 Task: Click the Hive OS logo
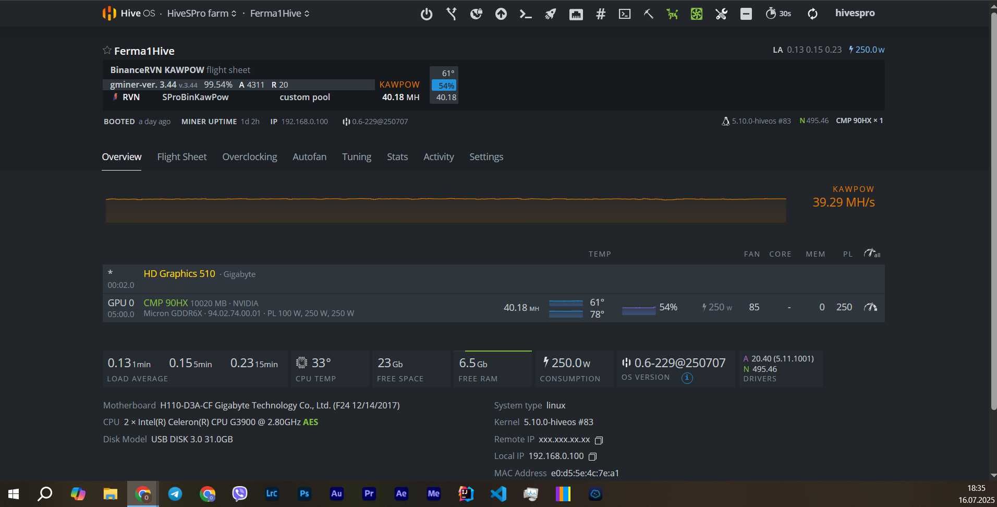[x=129, y=13]
